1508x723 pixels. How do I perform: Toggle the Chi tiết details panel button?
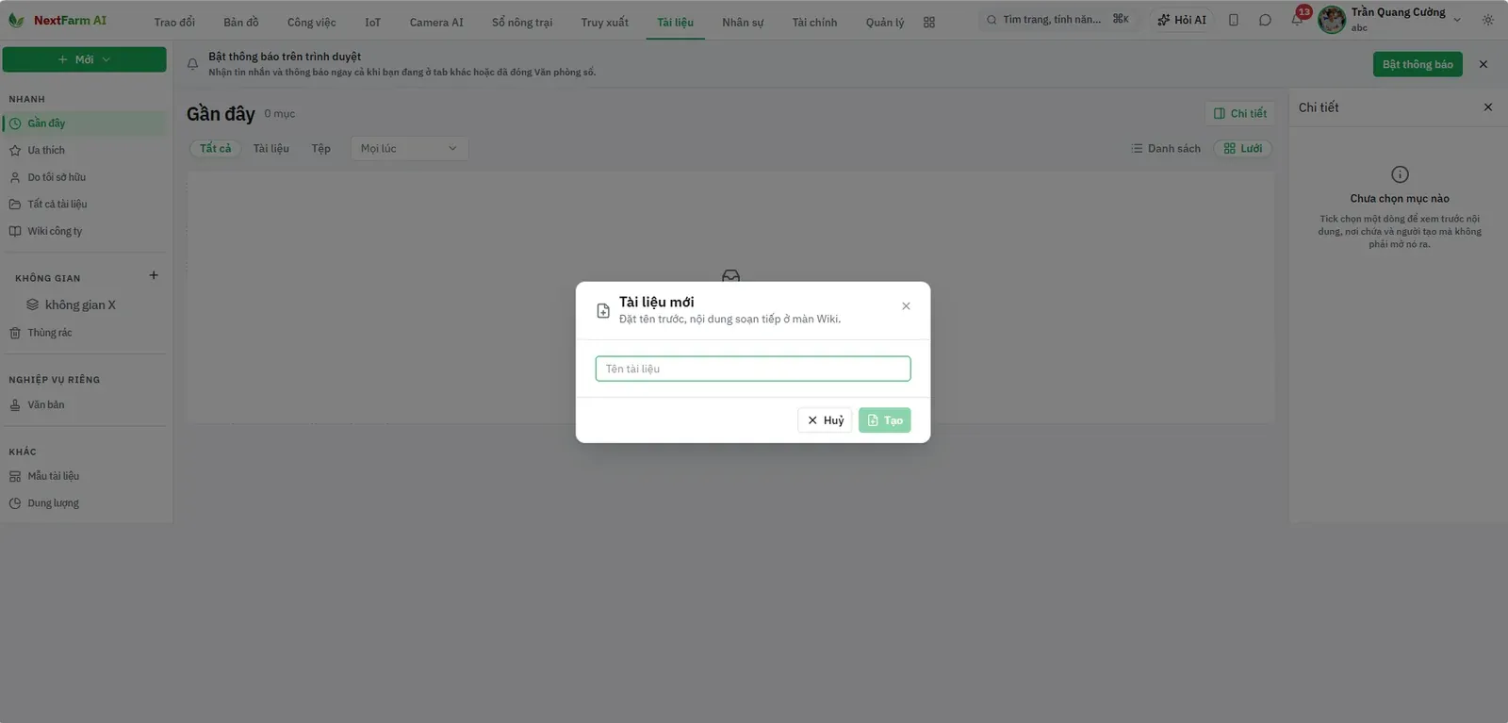(1240, 113)
